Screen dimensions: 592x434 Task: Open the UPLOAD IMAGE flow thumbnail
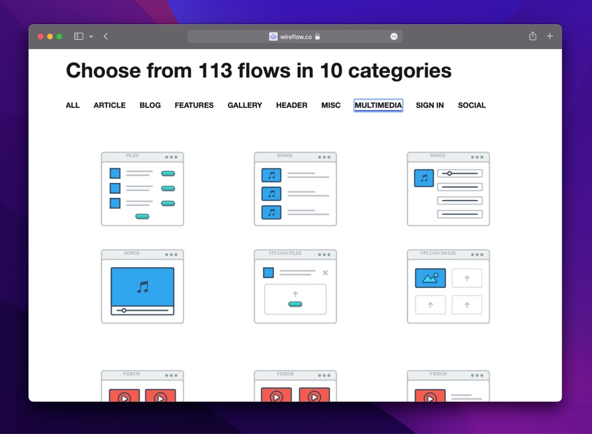[448, 287]
